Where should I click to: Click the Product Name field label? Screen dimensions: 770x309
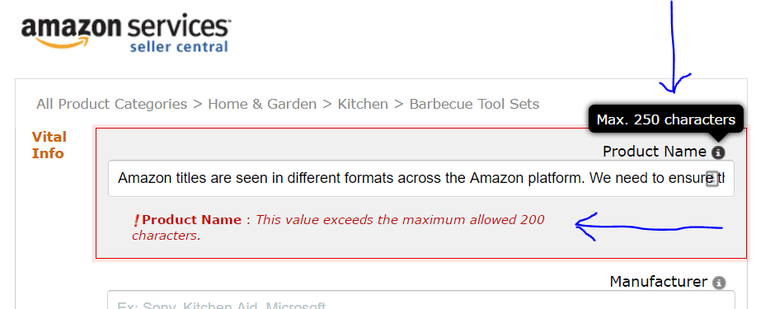(655, 152)
